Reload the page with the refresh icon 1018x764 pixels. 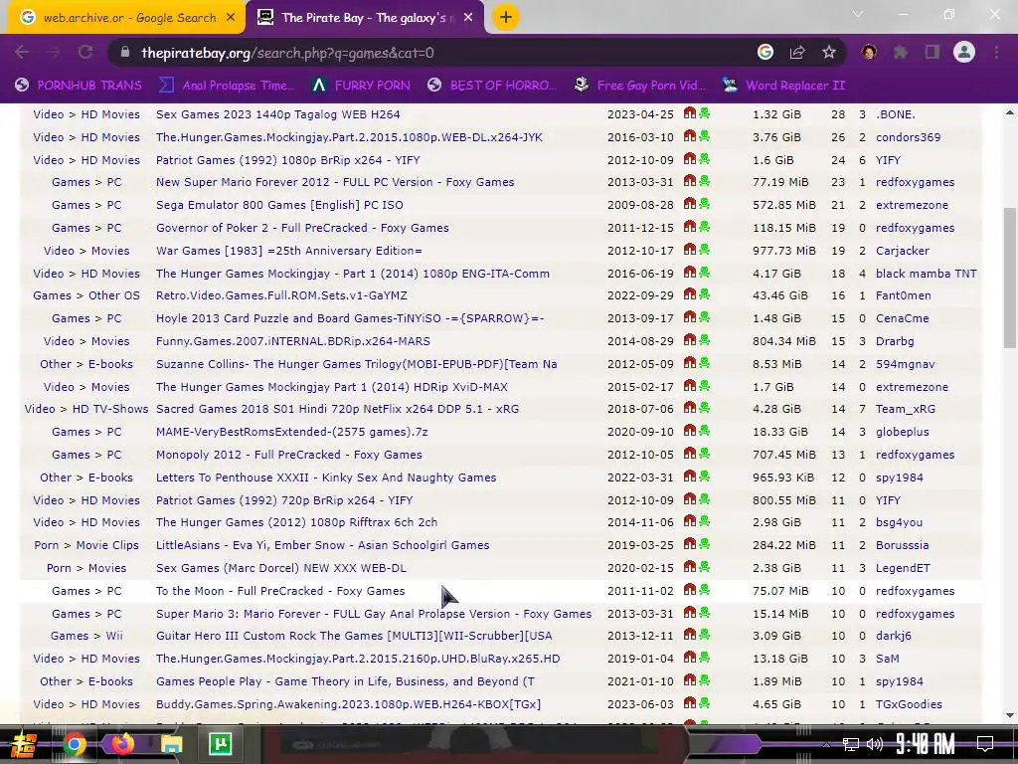(x=85, y=53)
